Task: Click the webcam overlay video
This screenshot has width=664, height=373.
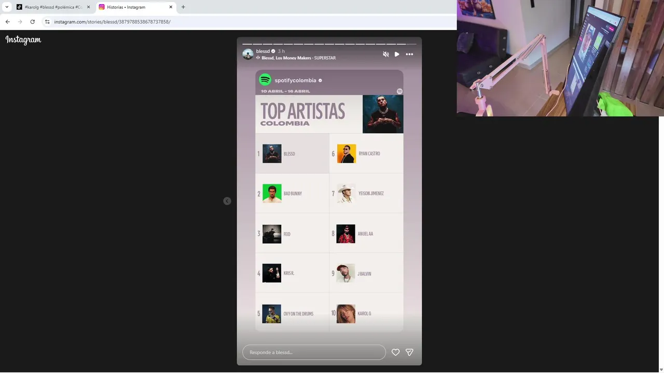Action: point(560,58)
